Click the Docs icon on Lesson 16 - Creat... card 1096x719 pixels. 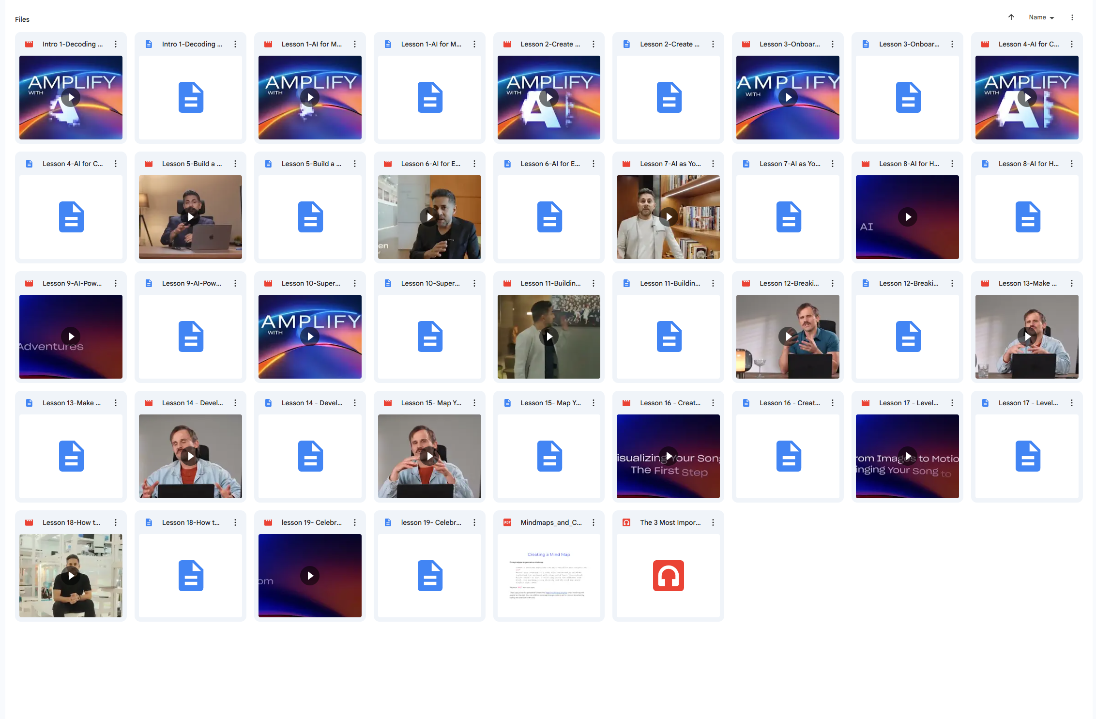(x=746, y=402)
